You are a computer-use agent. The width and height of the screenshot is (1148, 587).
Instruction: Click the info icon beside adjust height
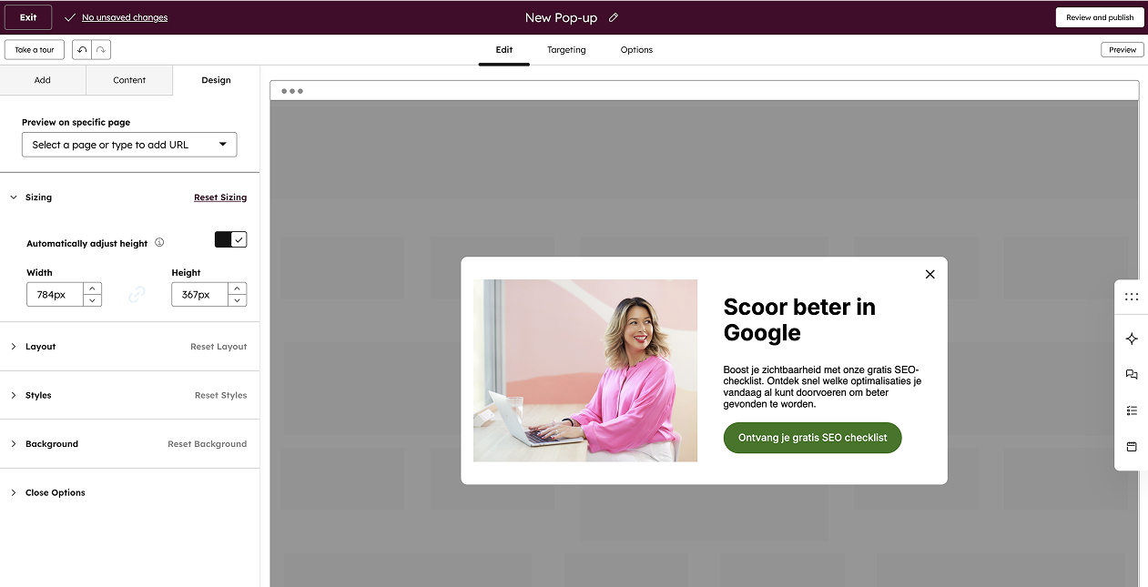point(159,243)
